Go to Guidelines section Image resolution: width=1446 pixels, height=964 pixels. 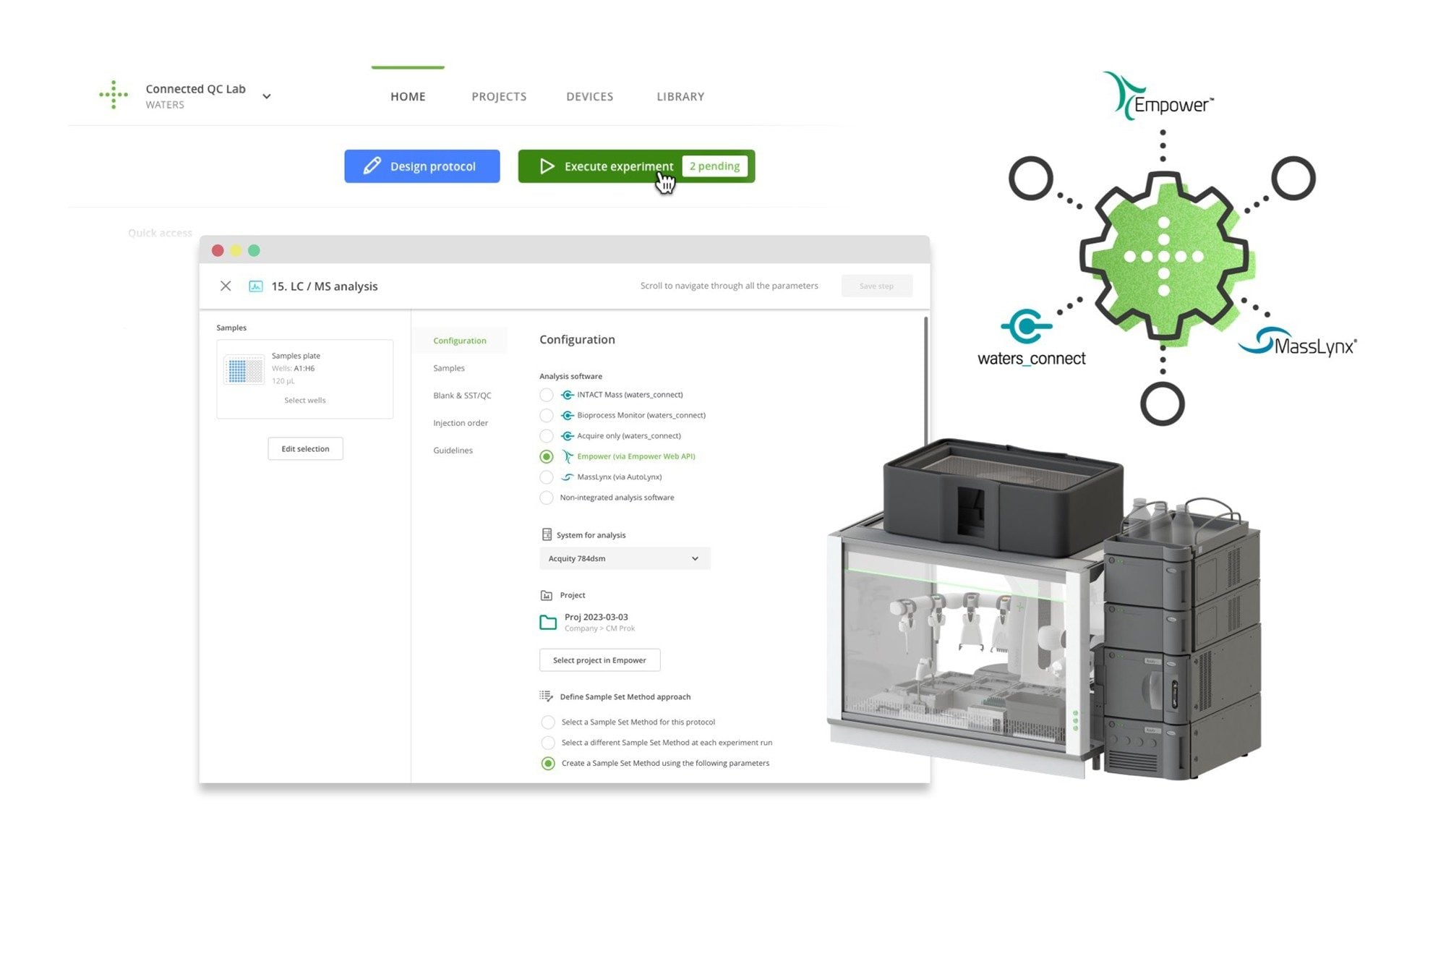pos(453,451)
